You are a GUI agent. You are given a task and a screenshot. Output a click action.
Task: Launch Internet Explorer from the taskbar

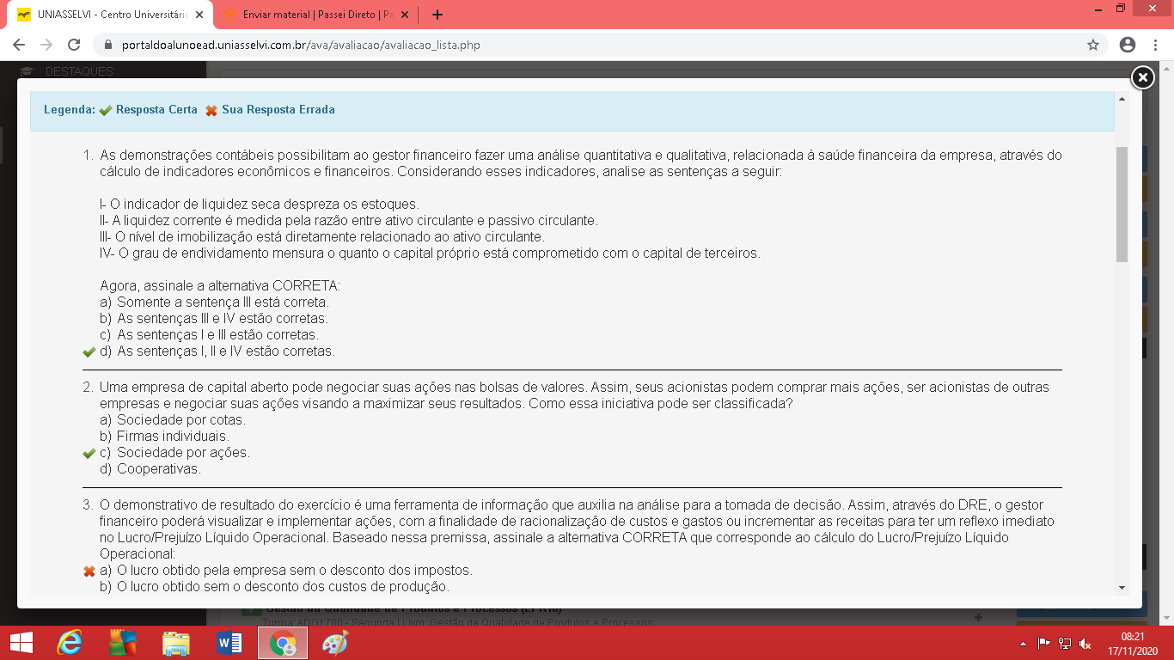70,643
